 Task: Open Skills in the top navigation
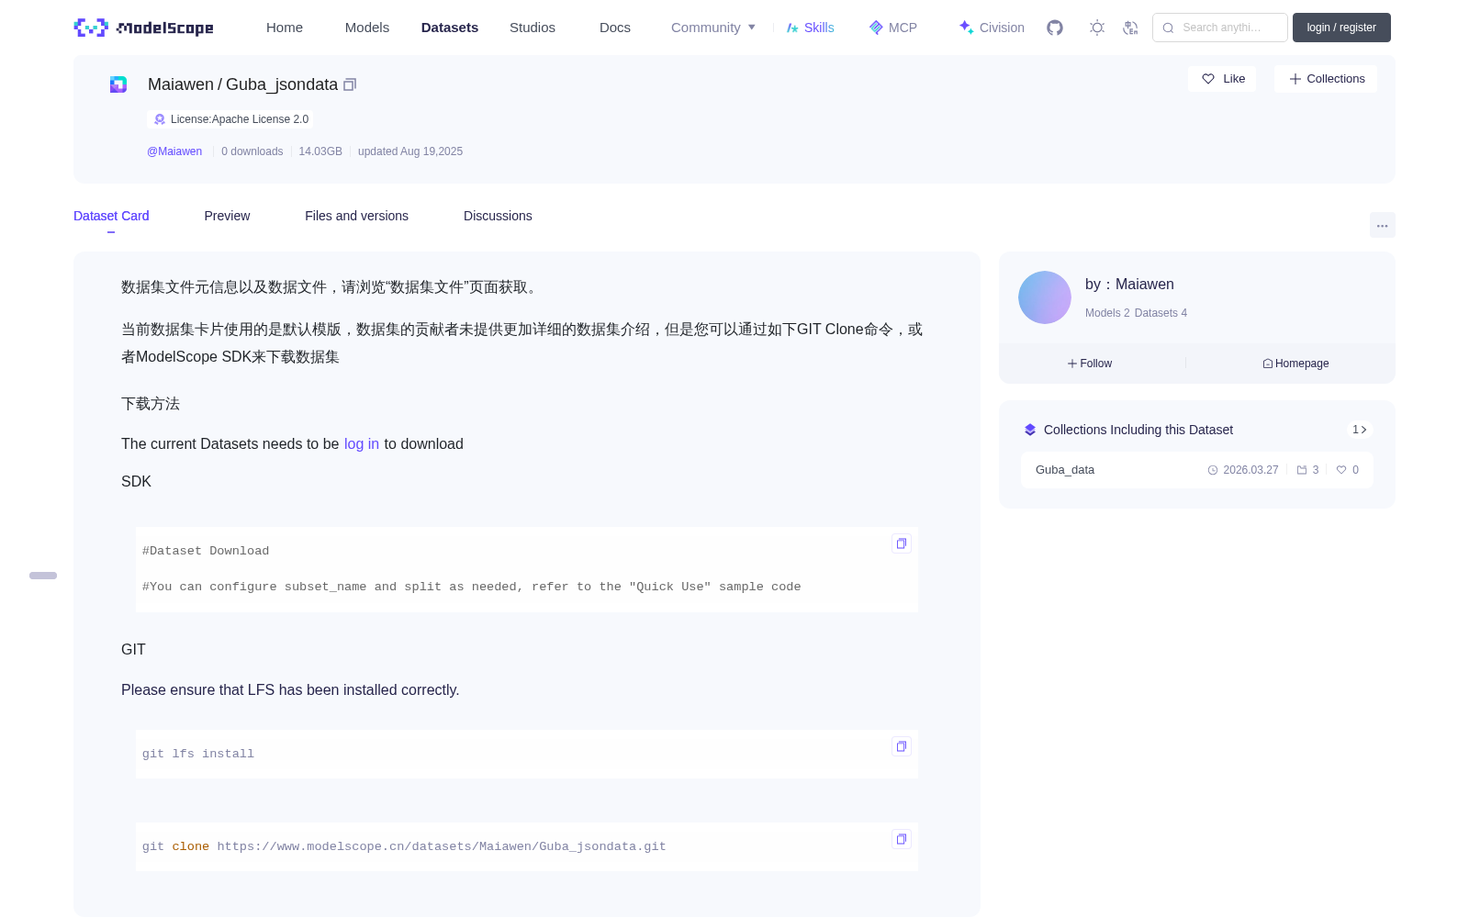811,28
